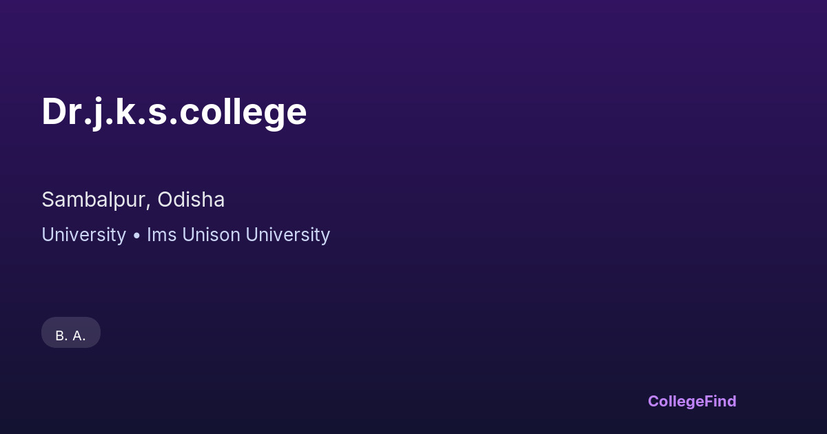The height and width of the screenshot is (434, 827).
Task: Click the "Dr." prefix in the heading
Action: coord(62,112)
